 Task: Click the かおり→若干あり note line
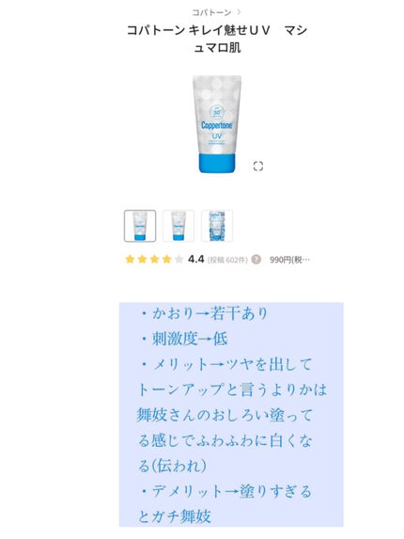point(205,313)
